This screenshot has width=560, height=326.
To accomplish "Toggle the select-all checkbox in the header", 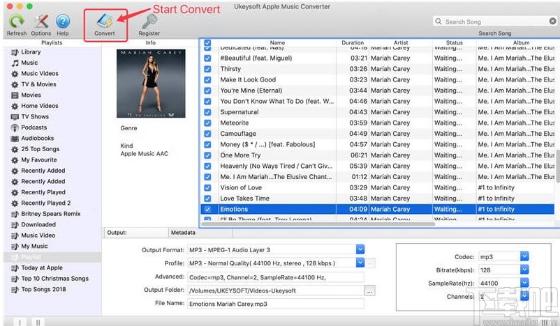I will coord(207,42).
